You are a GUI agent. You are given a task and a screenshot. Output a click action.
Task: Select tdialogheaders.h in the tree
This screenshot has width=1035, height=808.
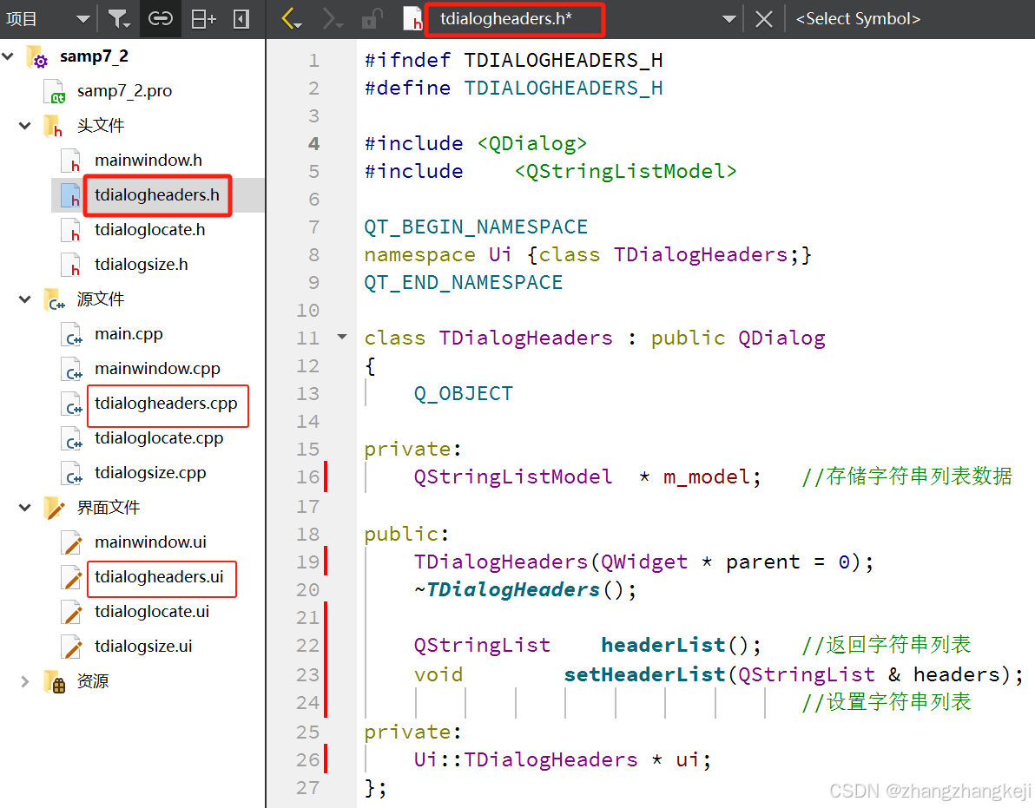point(157,195)
